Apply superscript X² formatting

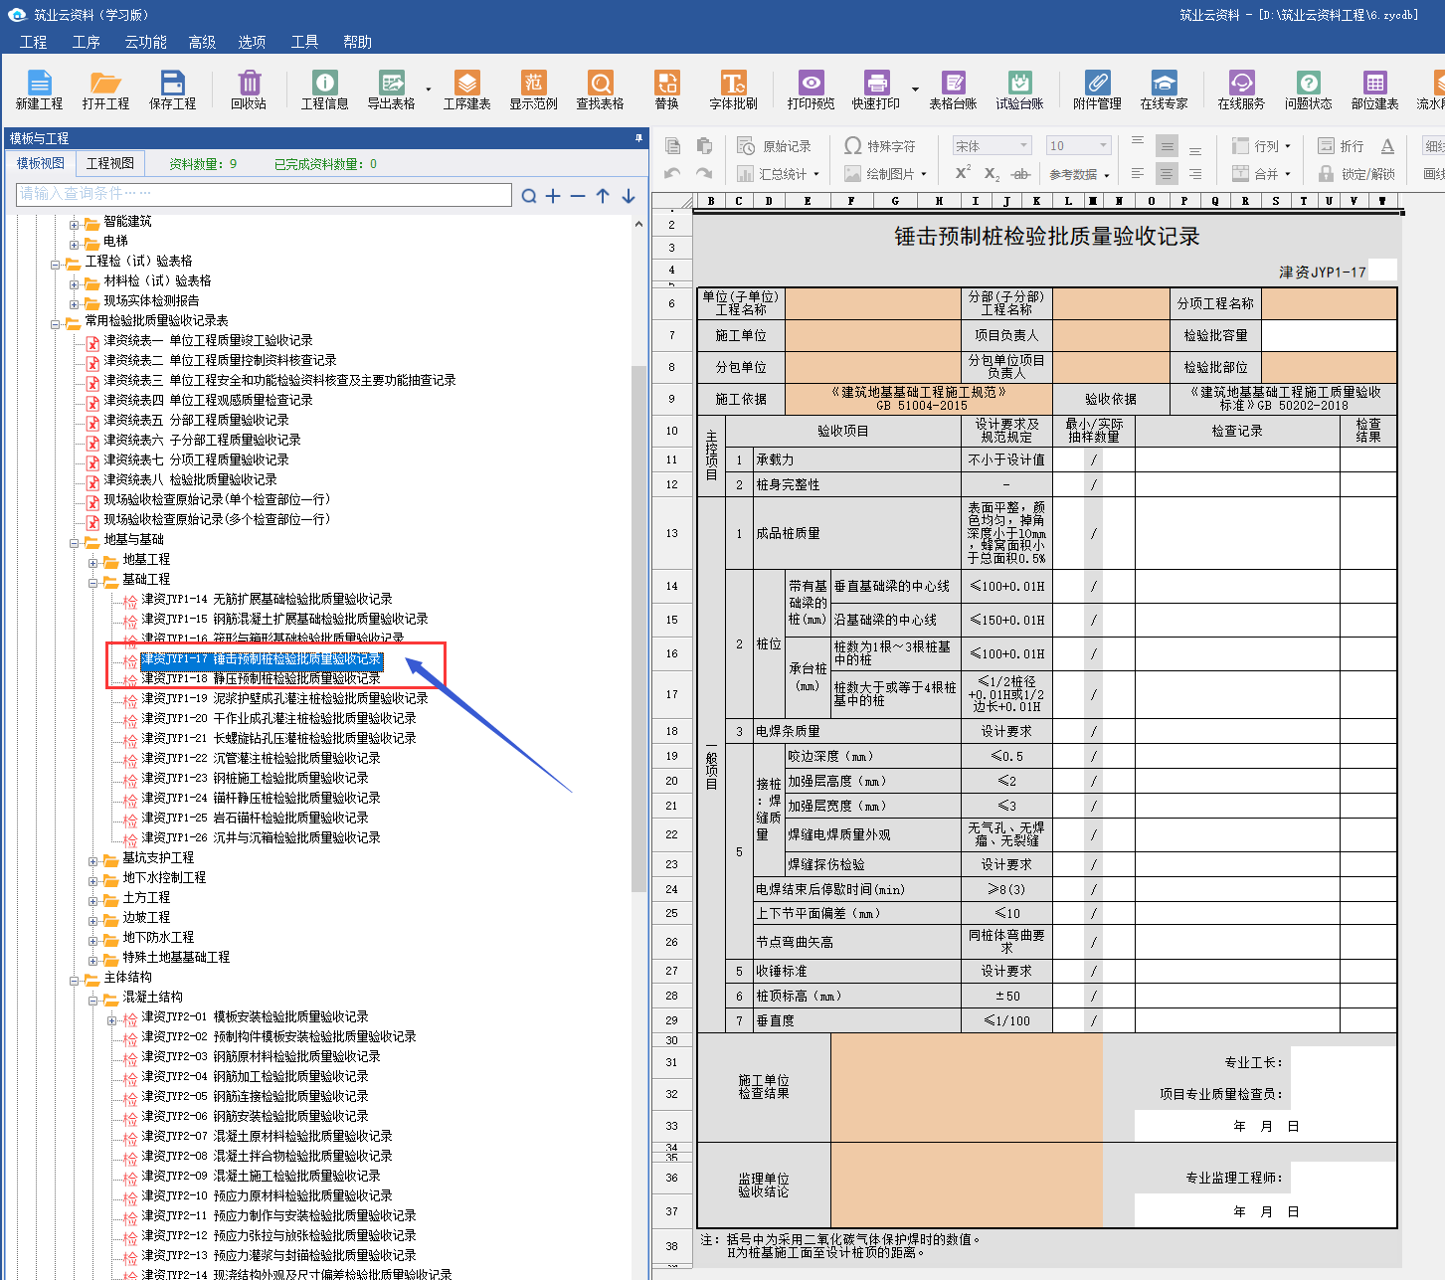963,173
